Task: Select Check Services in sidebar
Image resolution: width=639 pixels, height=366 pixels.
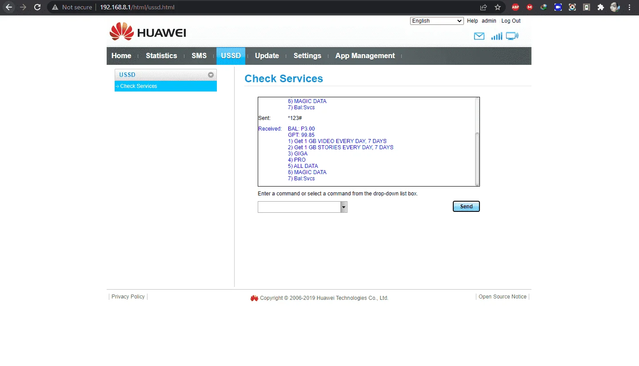Action: (x=166, y=86)
